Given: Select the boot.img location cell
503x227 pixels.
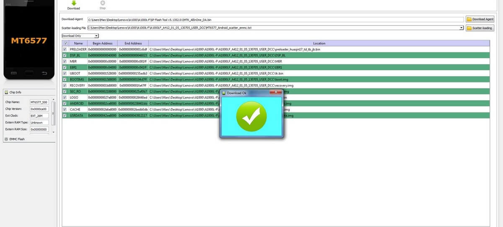Looking at the screenshot, I should 319,79.
